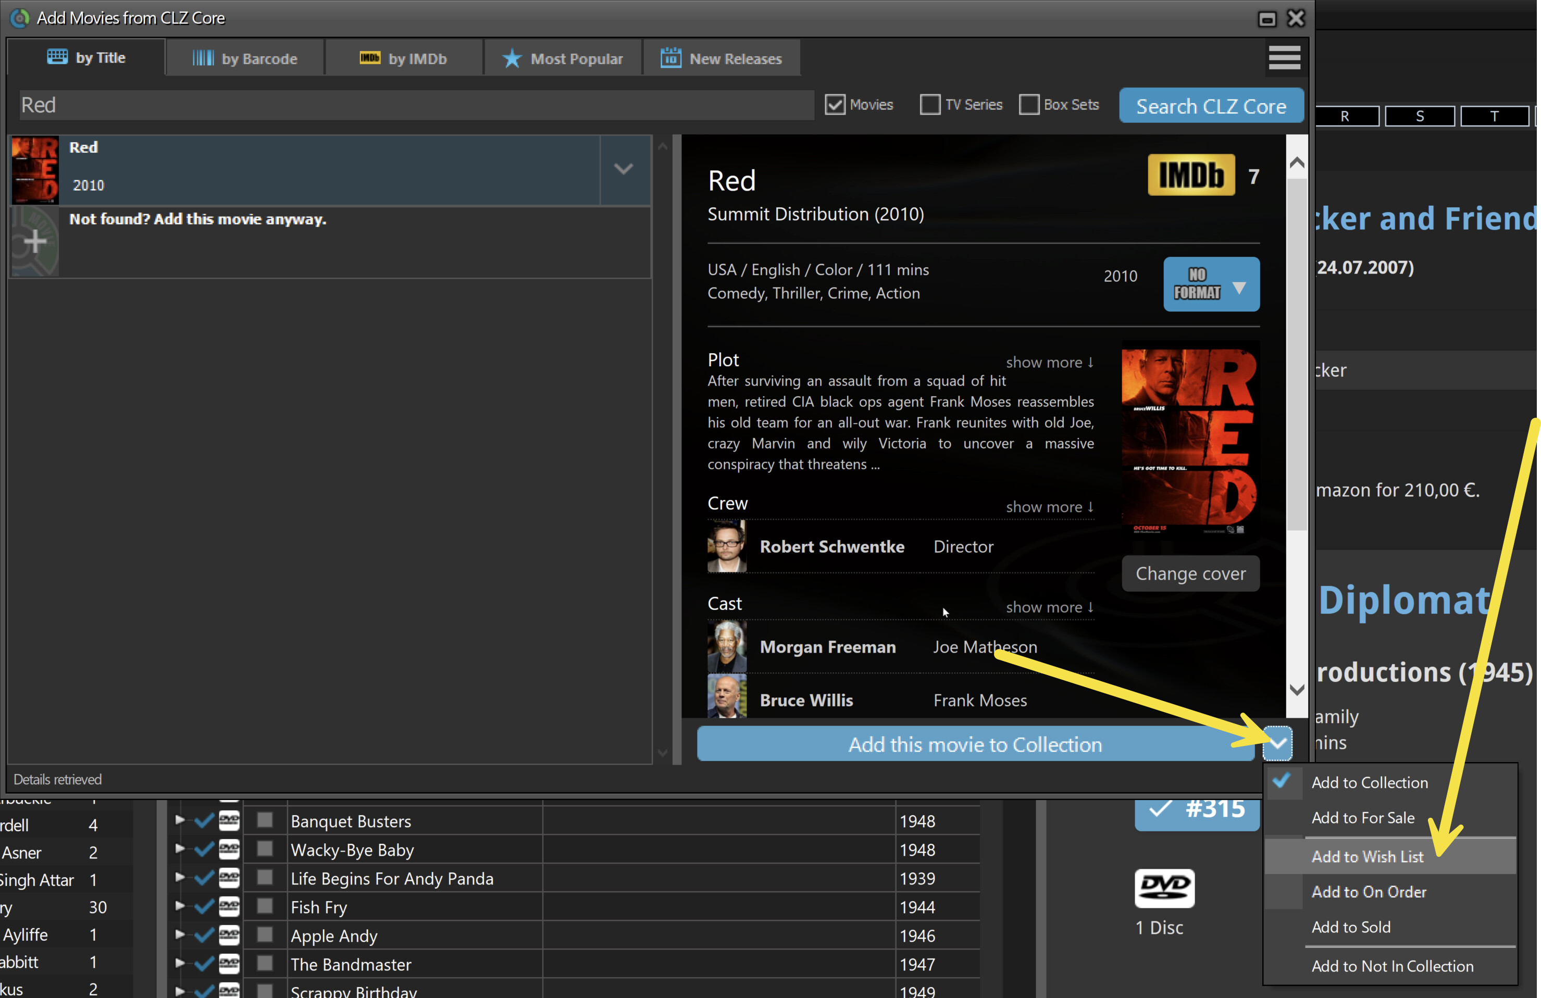This screenshot has width=1541, height=998.
Task: Click Robert Schwentke's portrait photo
Action: click(726, 546)
